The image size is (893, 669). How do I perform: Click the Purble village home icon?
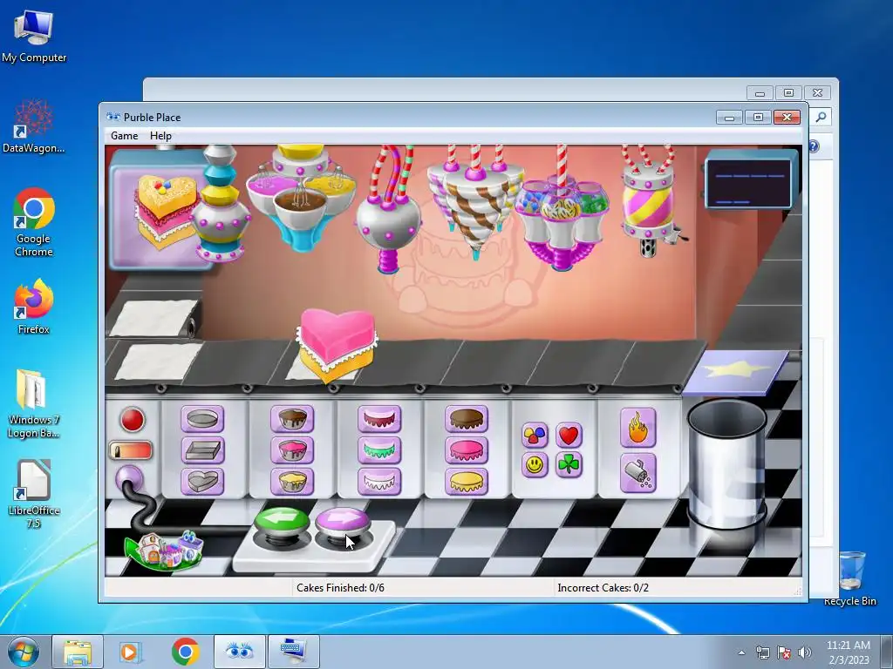[x=165, y=551]
